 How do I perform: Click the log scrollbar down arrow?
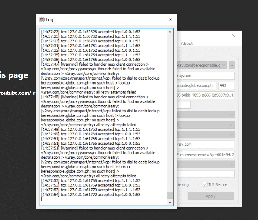tap(170, 202)
